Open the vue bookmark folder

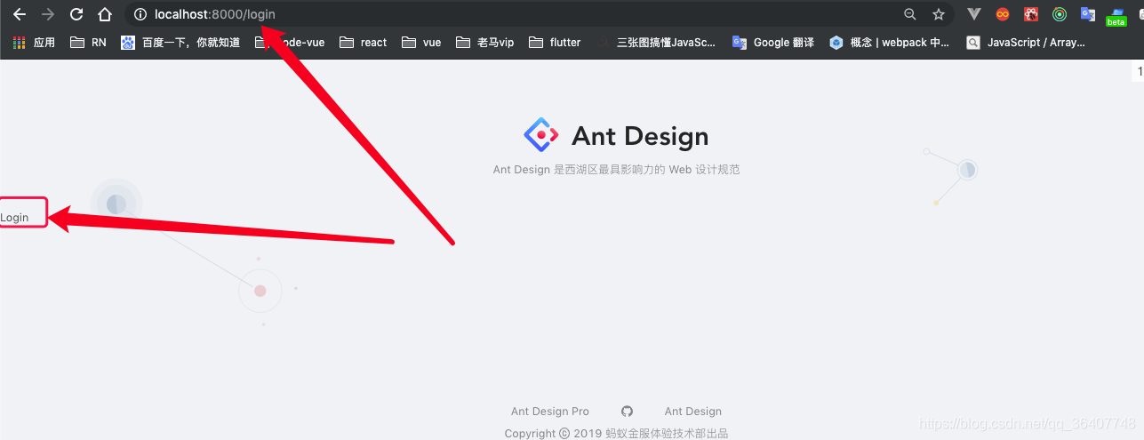(x=421, y=42)
